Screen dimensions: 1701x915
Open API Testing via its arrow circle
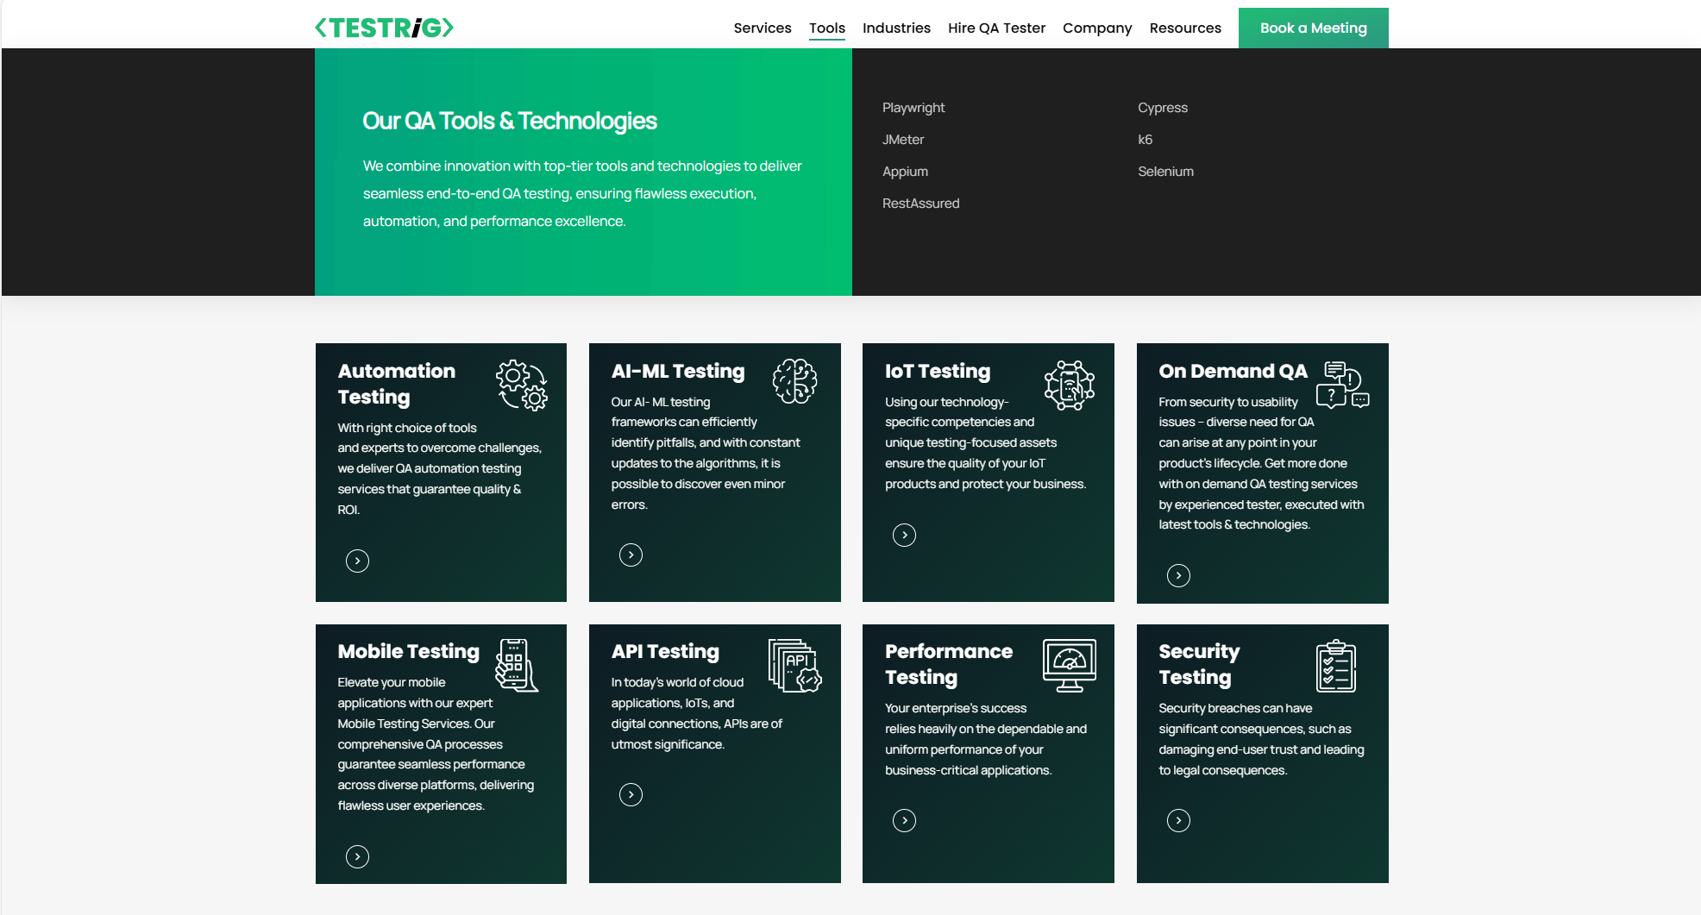631,794
